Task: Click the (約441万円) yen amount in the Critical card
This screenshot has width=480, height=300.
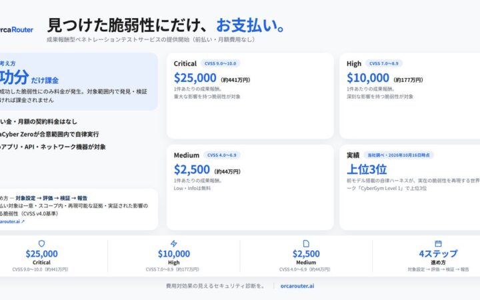Action: 235,80
